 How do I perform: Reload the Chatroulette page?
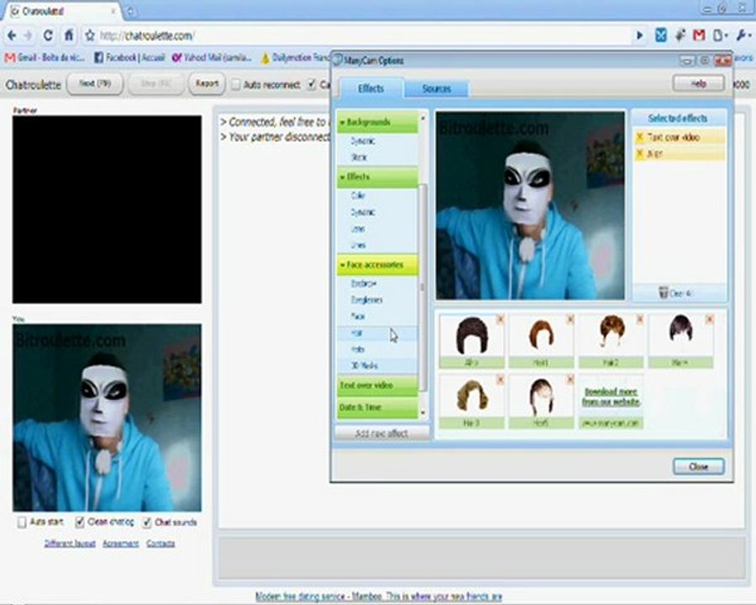pyautogui.click(x=48, y=35)
